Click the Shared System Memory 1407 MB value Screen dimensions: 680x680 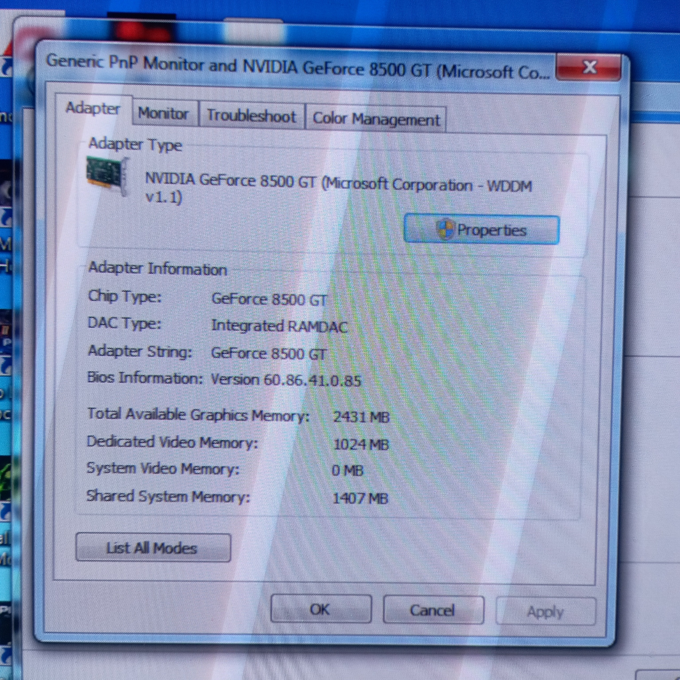360,498
